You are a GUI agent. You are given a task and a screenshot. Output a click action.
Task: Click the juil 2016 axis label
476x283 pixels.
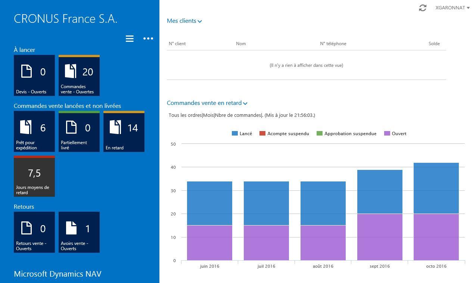pyautogui.click(x=266, y=266)
